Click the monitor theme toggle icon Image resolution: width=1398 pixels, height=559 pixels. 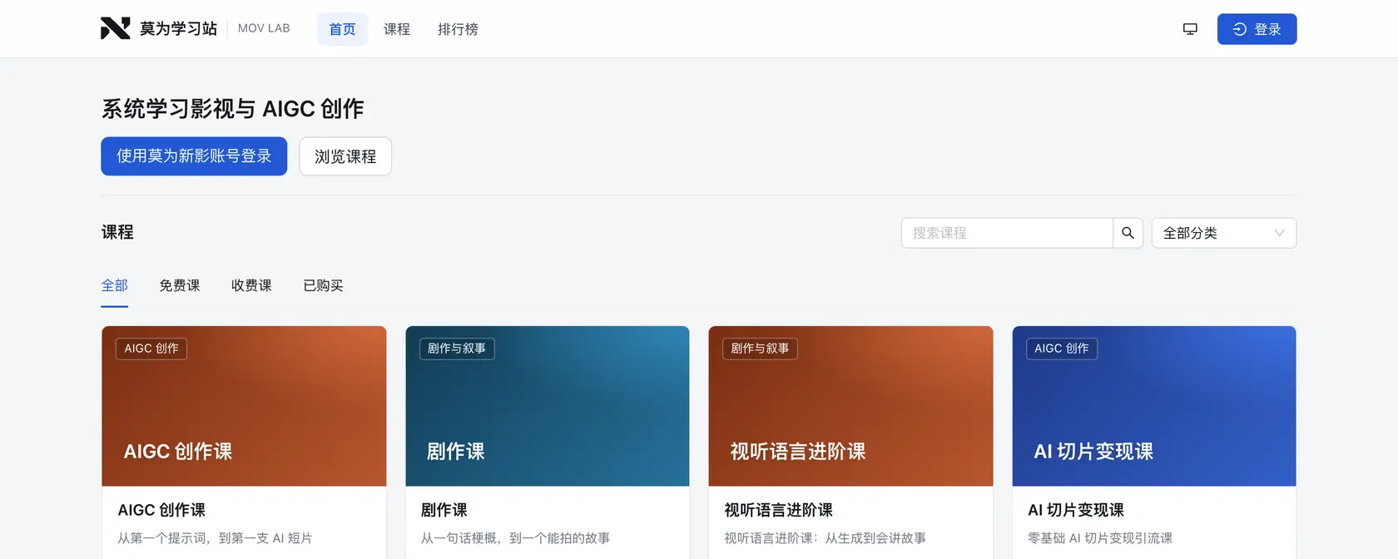pyautogui.click(x=1190, y=29)
